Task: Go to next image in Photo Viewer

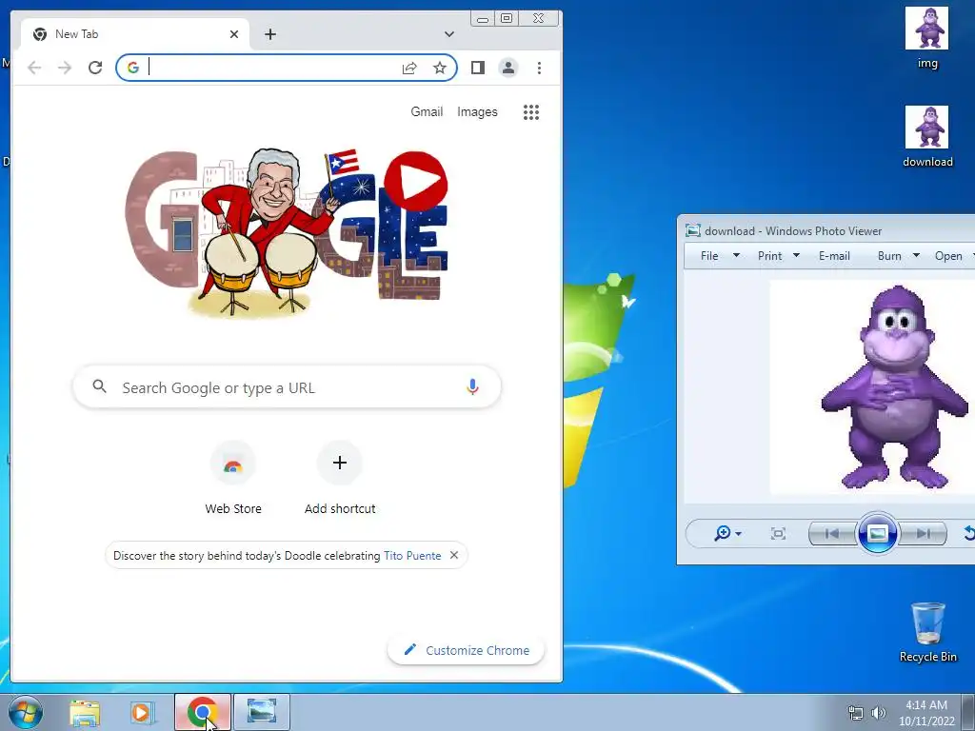Action: 923,533
